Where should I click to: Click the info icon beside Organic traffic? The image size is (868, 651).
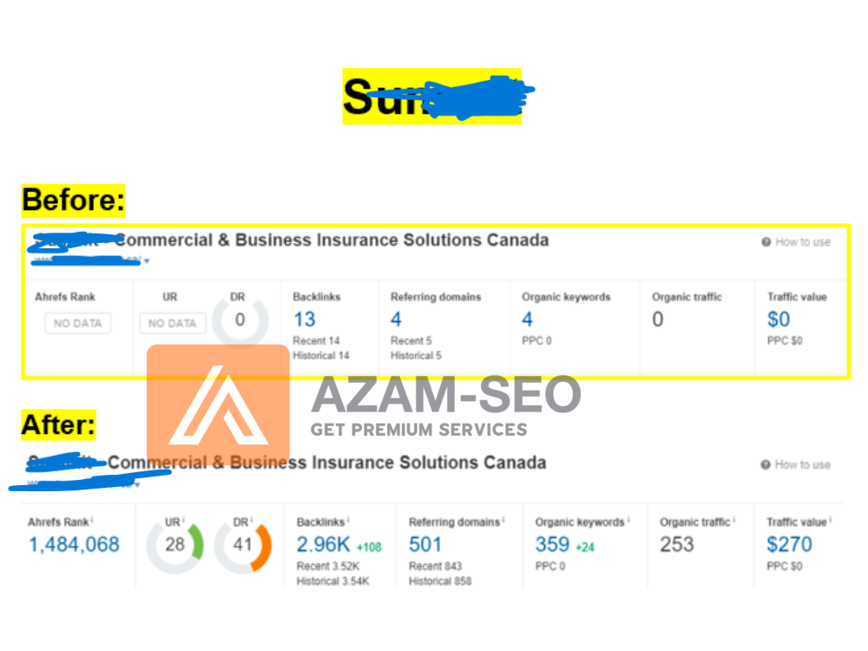click(734, 521)
